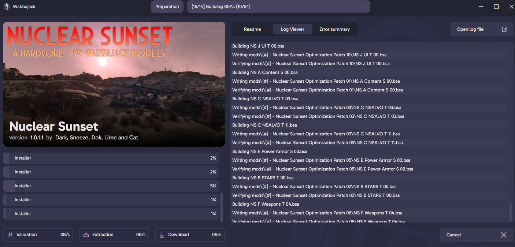Viewport: 515px width, 247px height.
Task: Click 'version 1.0.1.1' text
Action: click(x=26, y=138)
